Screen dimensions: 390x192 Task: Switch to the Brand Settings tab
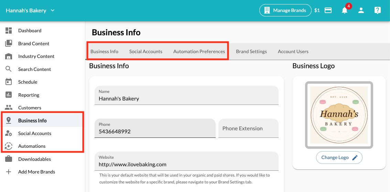click(251, 51)
